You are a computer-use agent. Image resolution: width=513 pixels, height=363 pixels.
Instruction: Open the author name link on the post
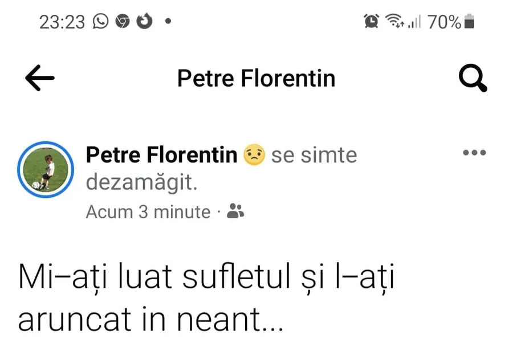click(x=161, y=155)
